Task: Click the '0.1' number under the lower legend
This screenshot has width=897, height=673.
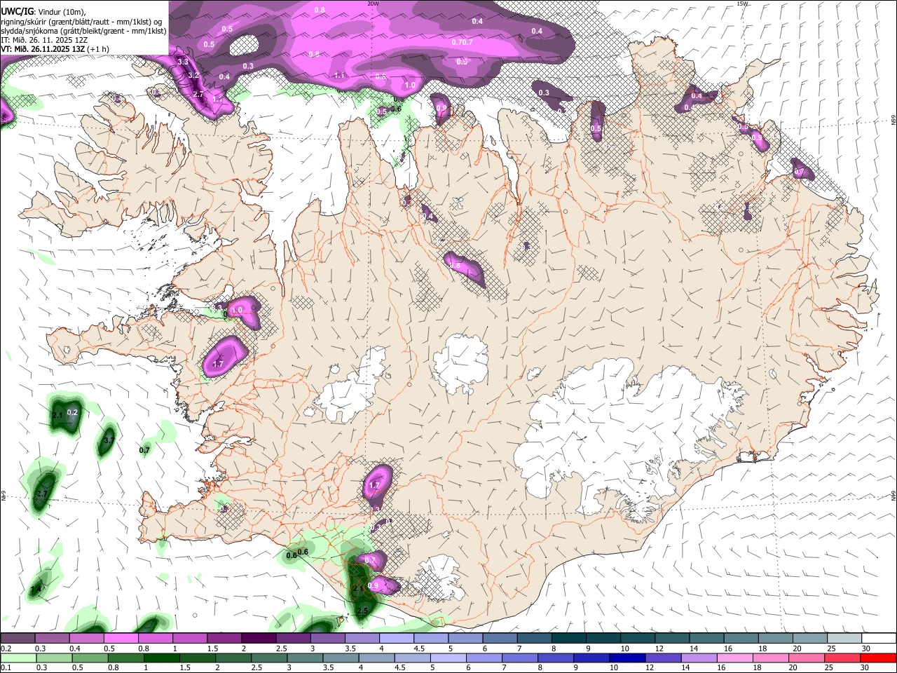Action: 6,668
